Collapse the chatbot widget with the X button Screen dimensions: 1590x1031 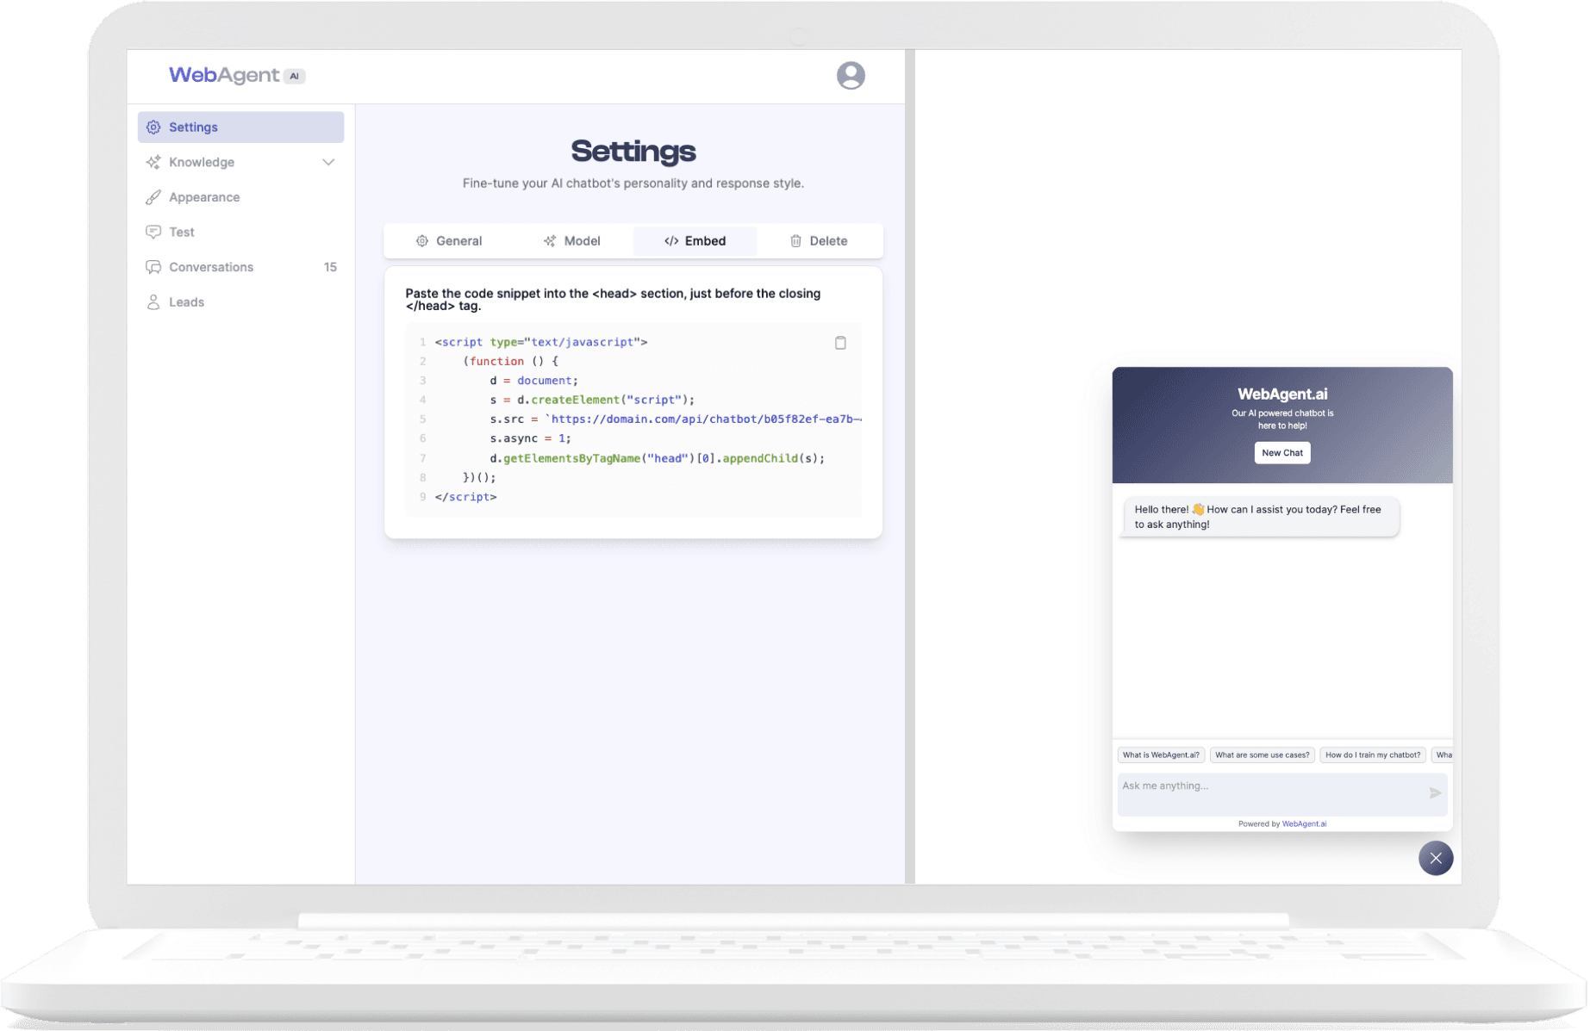(1436, 858)
